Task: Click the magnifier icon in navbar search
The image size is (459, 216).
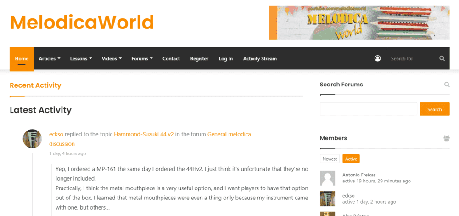Action: pos(442,58)
